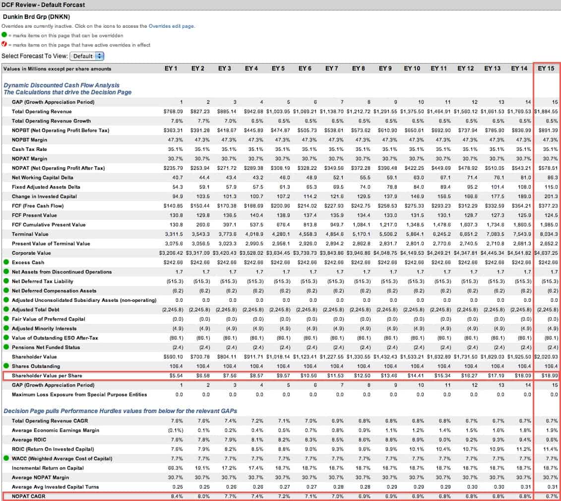Click the green legend icon for overridable items
The image size is (561, 501).
pyautogui.click(x=4, y=35)
